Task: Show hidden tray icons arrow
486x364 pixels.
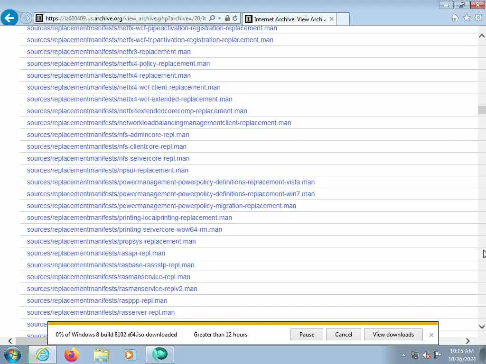Action: tap(403, 355)
